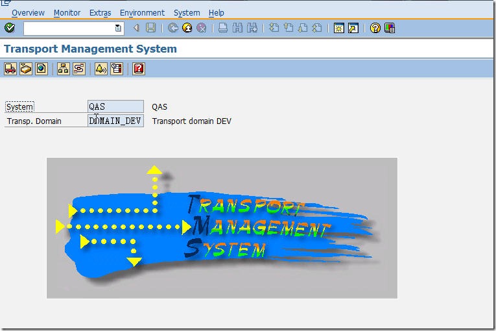
Task: Open the Import Monitor clock list icon
Action: coord(117,69)
